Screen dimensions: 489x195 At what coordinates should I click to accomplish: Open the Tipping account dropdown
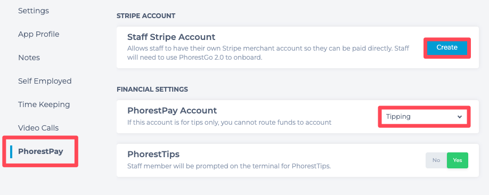tap(424, 117)
